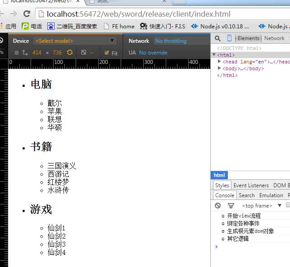Click the device pixel ratio icon
The image size is (290, 267).
(84, 52)
